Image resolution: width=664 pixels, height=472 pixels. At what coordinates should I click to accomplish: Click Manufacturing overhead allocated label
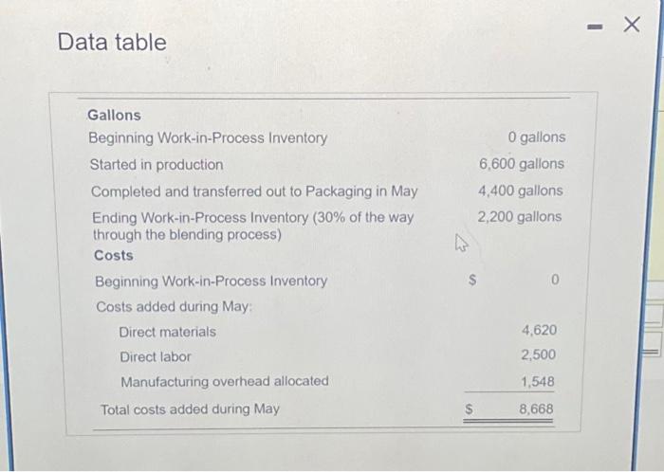tap(224, 381)
